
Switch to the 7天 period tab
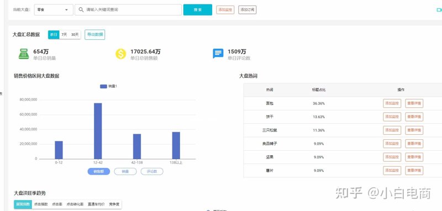pos(64,35)
